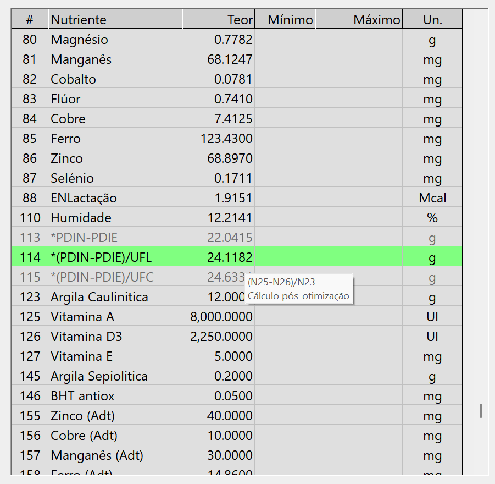Click the Máximo column header

(359, 20)
